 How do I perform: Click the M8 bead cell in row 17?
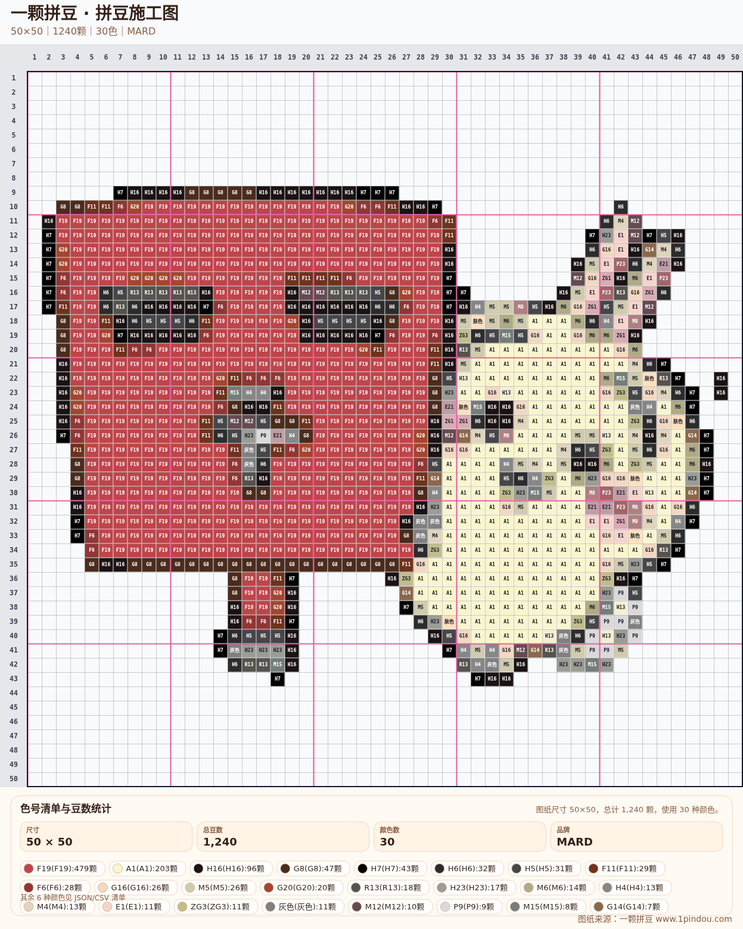coord(521,307)
